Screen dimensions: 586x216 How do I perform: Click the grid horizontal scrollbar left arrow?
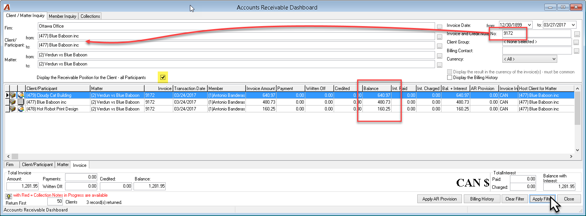click(x=8, y=156)
